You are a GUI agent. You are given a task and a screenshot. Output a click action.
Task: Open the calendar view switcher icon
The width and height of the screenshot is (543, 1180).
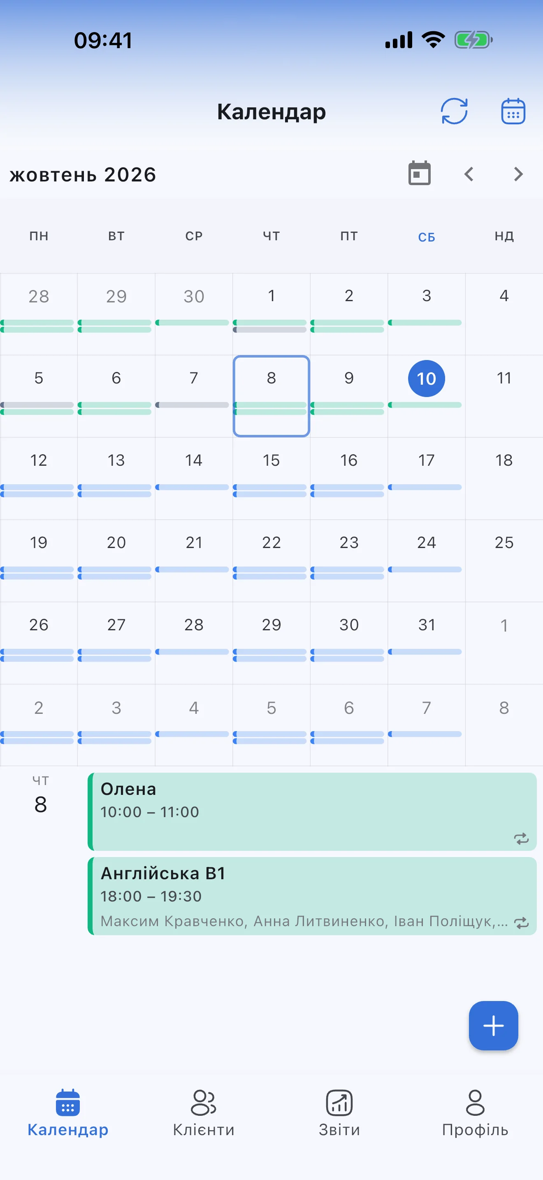tap(513, 111)
